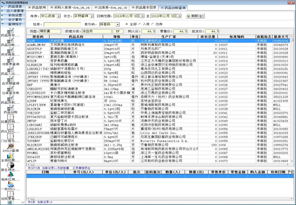The width and height of the screenshot is (296, 205).
Task: Select the 出库 radio button
Action: (153, 24)
